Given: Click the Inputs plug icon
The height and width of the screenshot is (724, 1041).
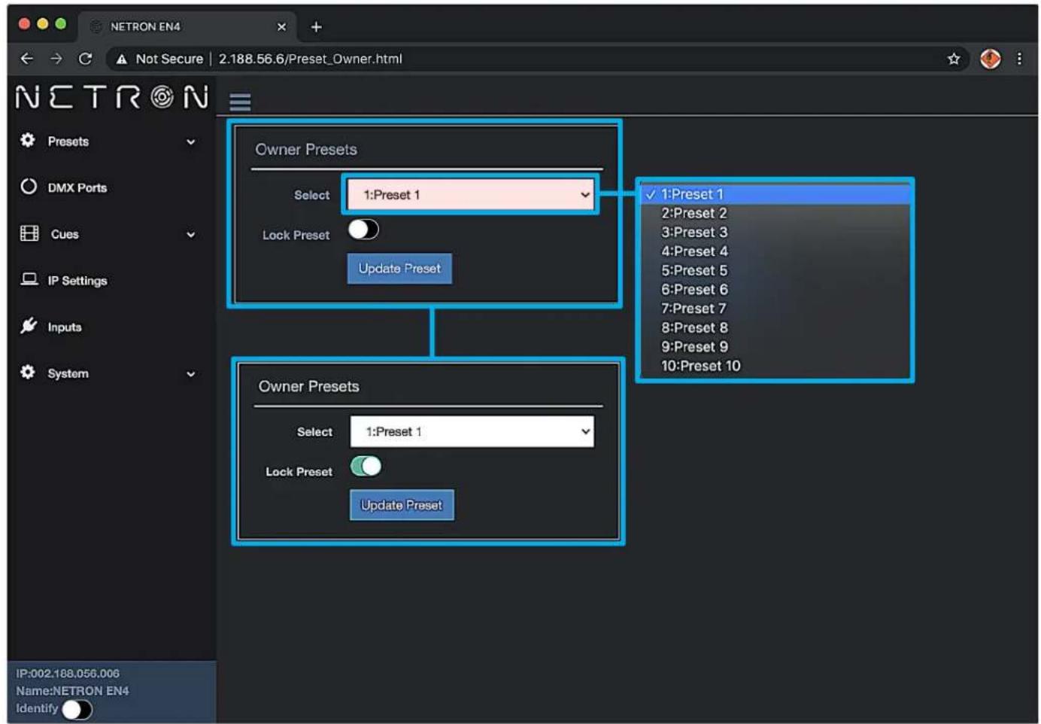Looking at the screenshot, I should coord(29,326).
